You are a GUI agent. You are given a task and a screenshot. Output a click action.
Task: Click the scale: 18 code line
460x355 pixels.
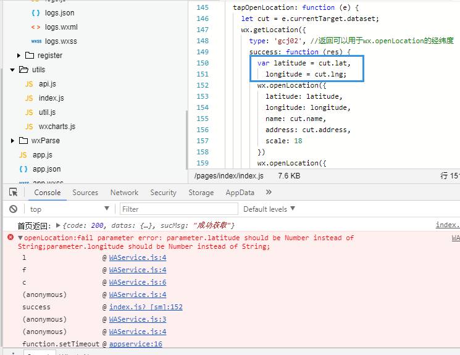point(283,141)
